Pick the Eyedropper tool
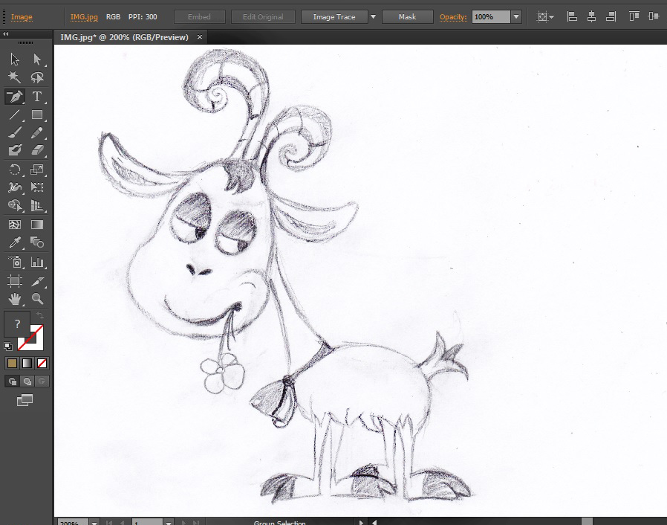This screenshot has height=525, width=667. click(x=15, y=242)
